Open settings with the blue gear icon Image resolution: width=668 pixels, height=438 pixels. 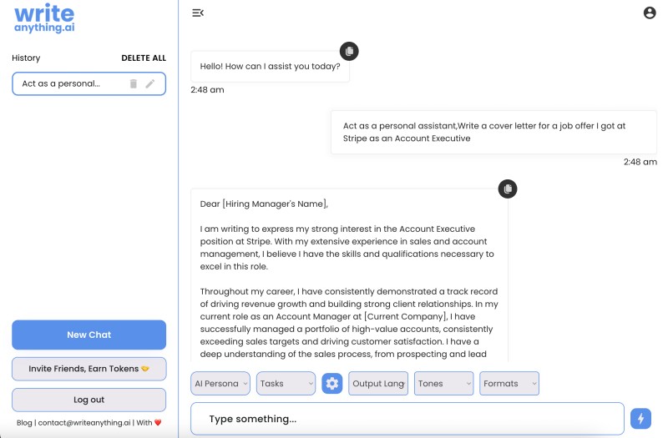(x=331, y=383)
